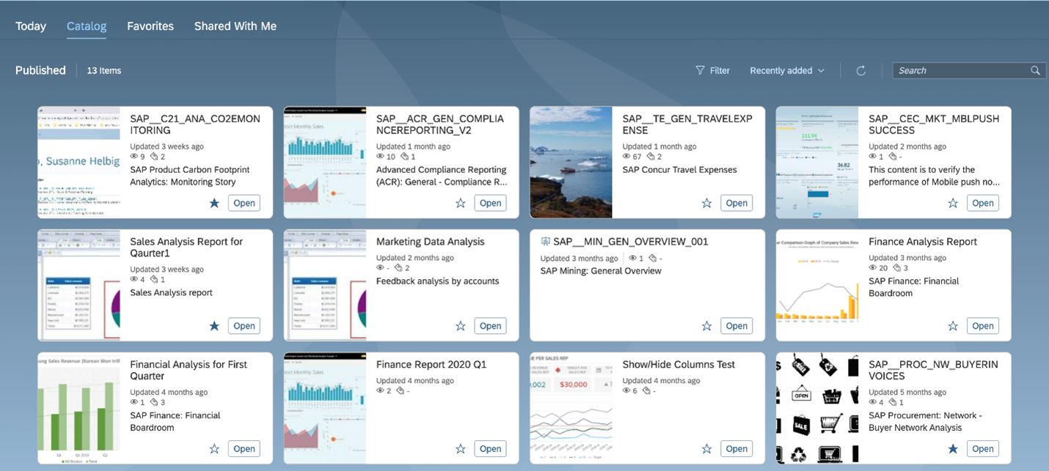Open SAP__MIN_GEN_OVERVIEW_001
The image size is (1049, 471).
(737, 326)
